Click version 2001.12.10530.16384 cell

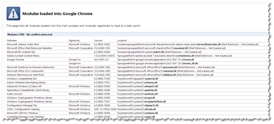[x=105, y=109]
